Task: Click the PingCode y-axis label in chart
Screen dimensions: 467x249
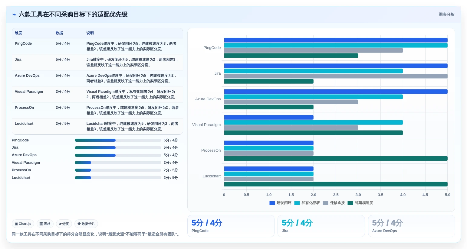Action: [x=212, y=48]
